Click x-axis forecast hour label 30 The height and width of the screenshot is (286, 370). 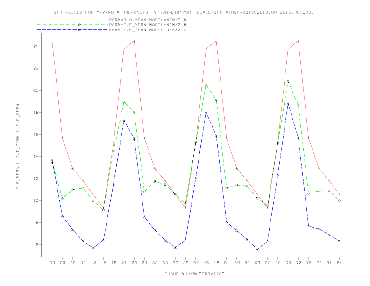coord(155,263)
